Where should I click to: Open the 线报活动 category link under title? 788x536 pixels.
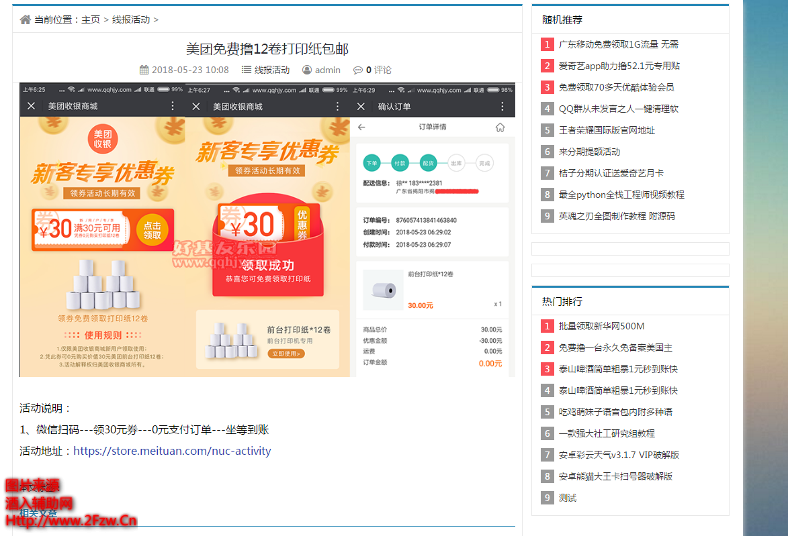coord(272,70)
